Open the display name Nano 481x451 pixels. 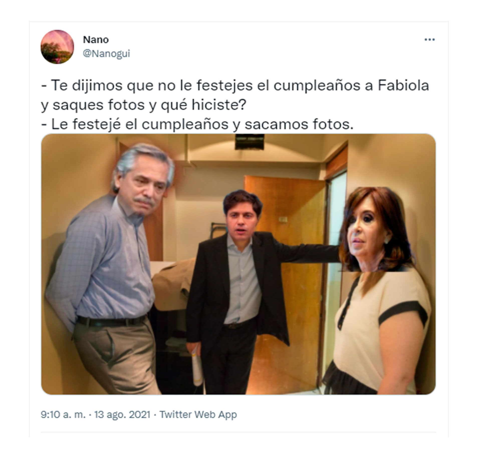96,40
